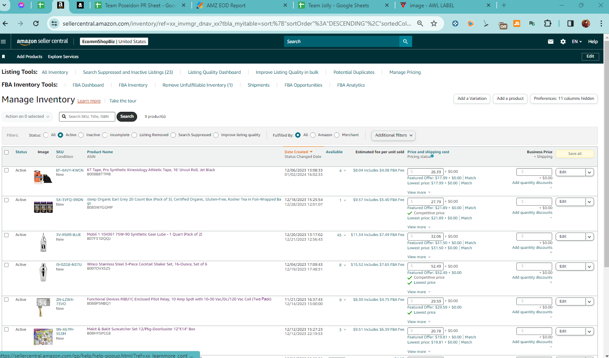Open the KT Tape product image

(x=43, y=177)
